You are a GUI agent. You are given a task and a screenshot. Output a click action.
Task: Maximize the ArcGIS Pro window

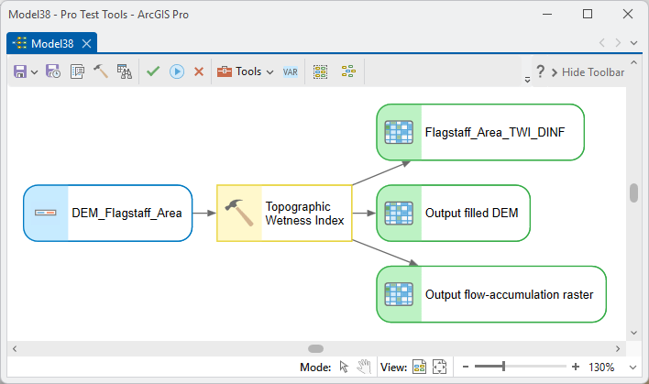point(588,14)
